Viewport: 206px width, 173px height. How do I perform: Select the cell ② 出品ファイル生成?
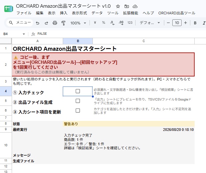coord(37,101)
